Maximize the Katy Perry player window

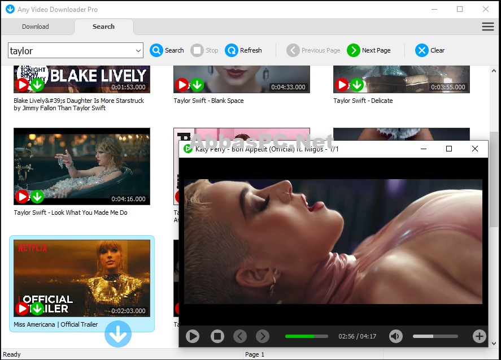(x=449, y=149)
